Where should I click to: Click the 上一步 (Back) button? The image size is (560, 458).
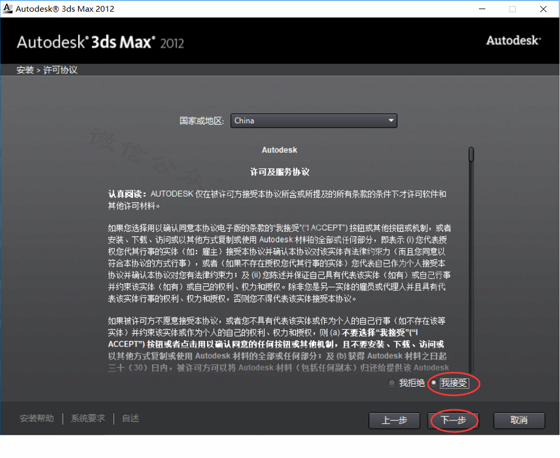(x=394, y=420)
